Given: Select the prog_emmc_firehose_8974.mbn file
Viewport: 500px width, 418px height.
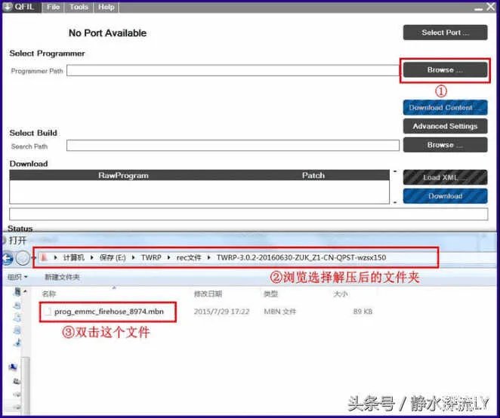Looking at the screenshot, I should 109,311.
